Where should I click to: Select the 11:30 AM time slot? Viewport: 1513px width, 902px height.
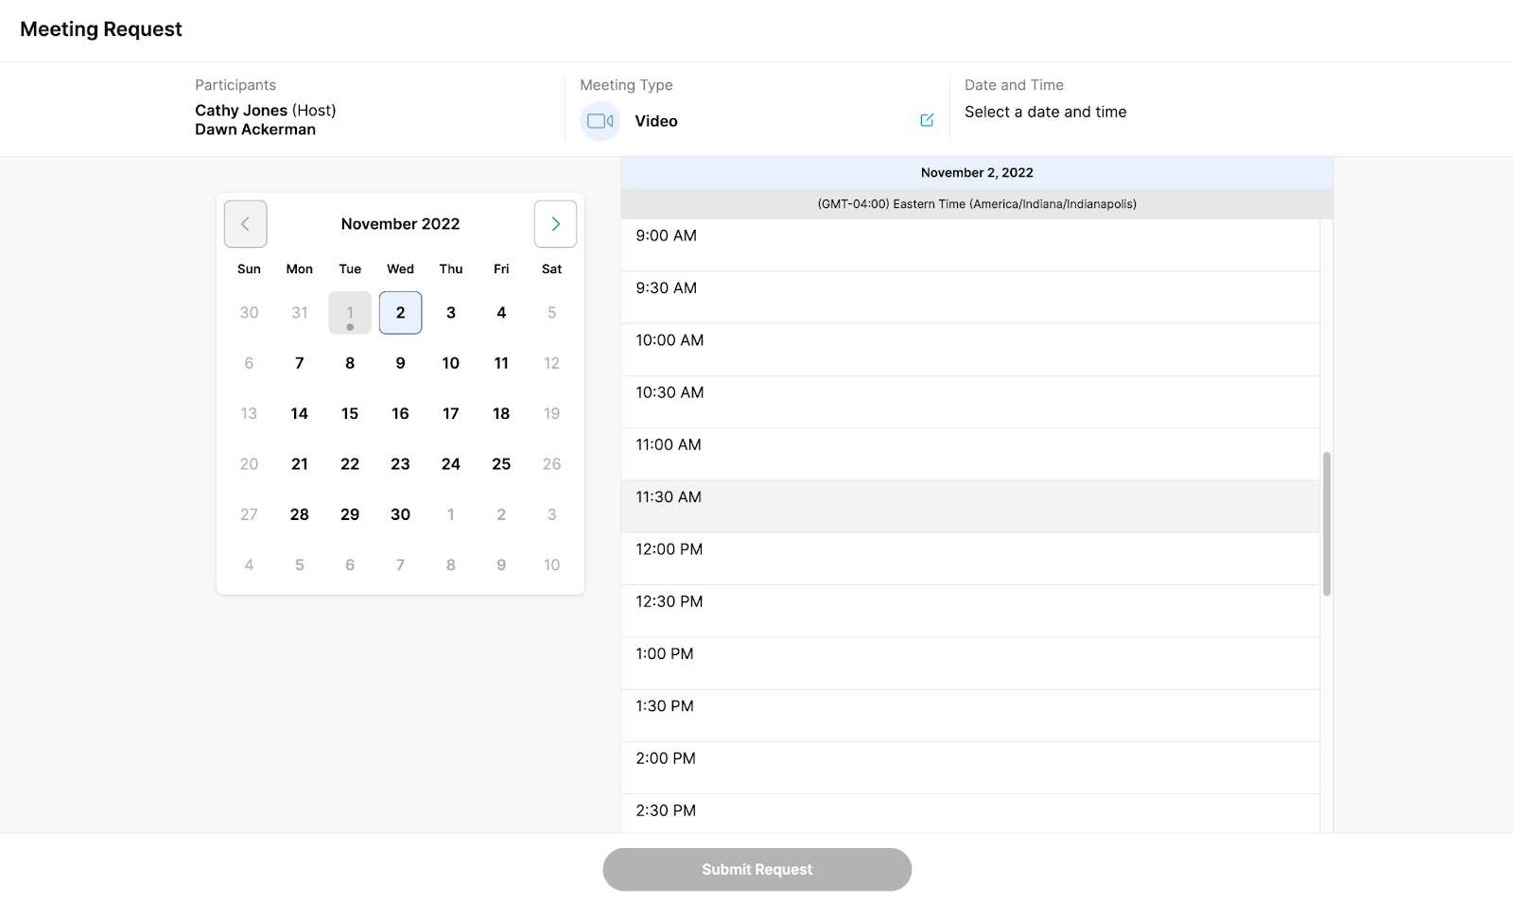(x=969, y=506)
